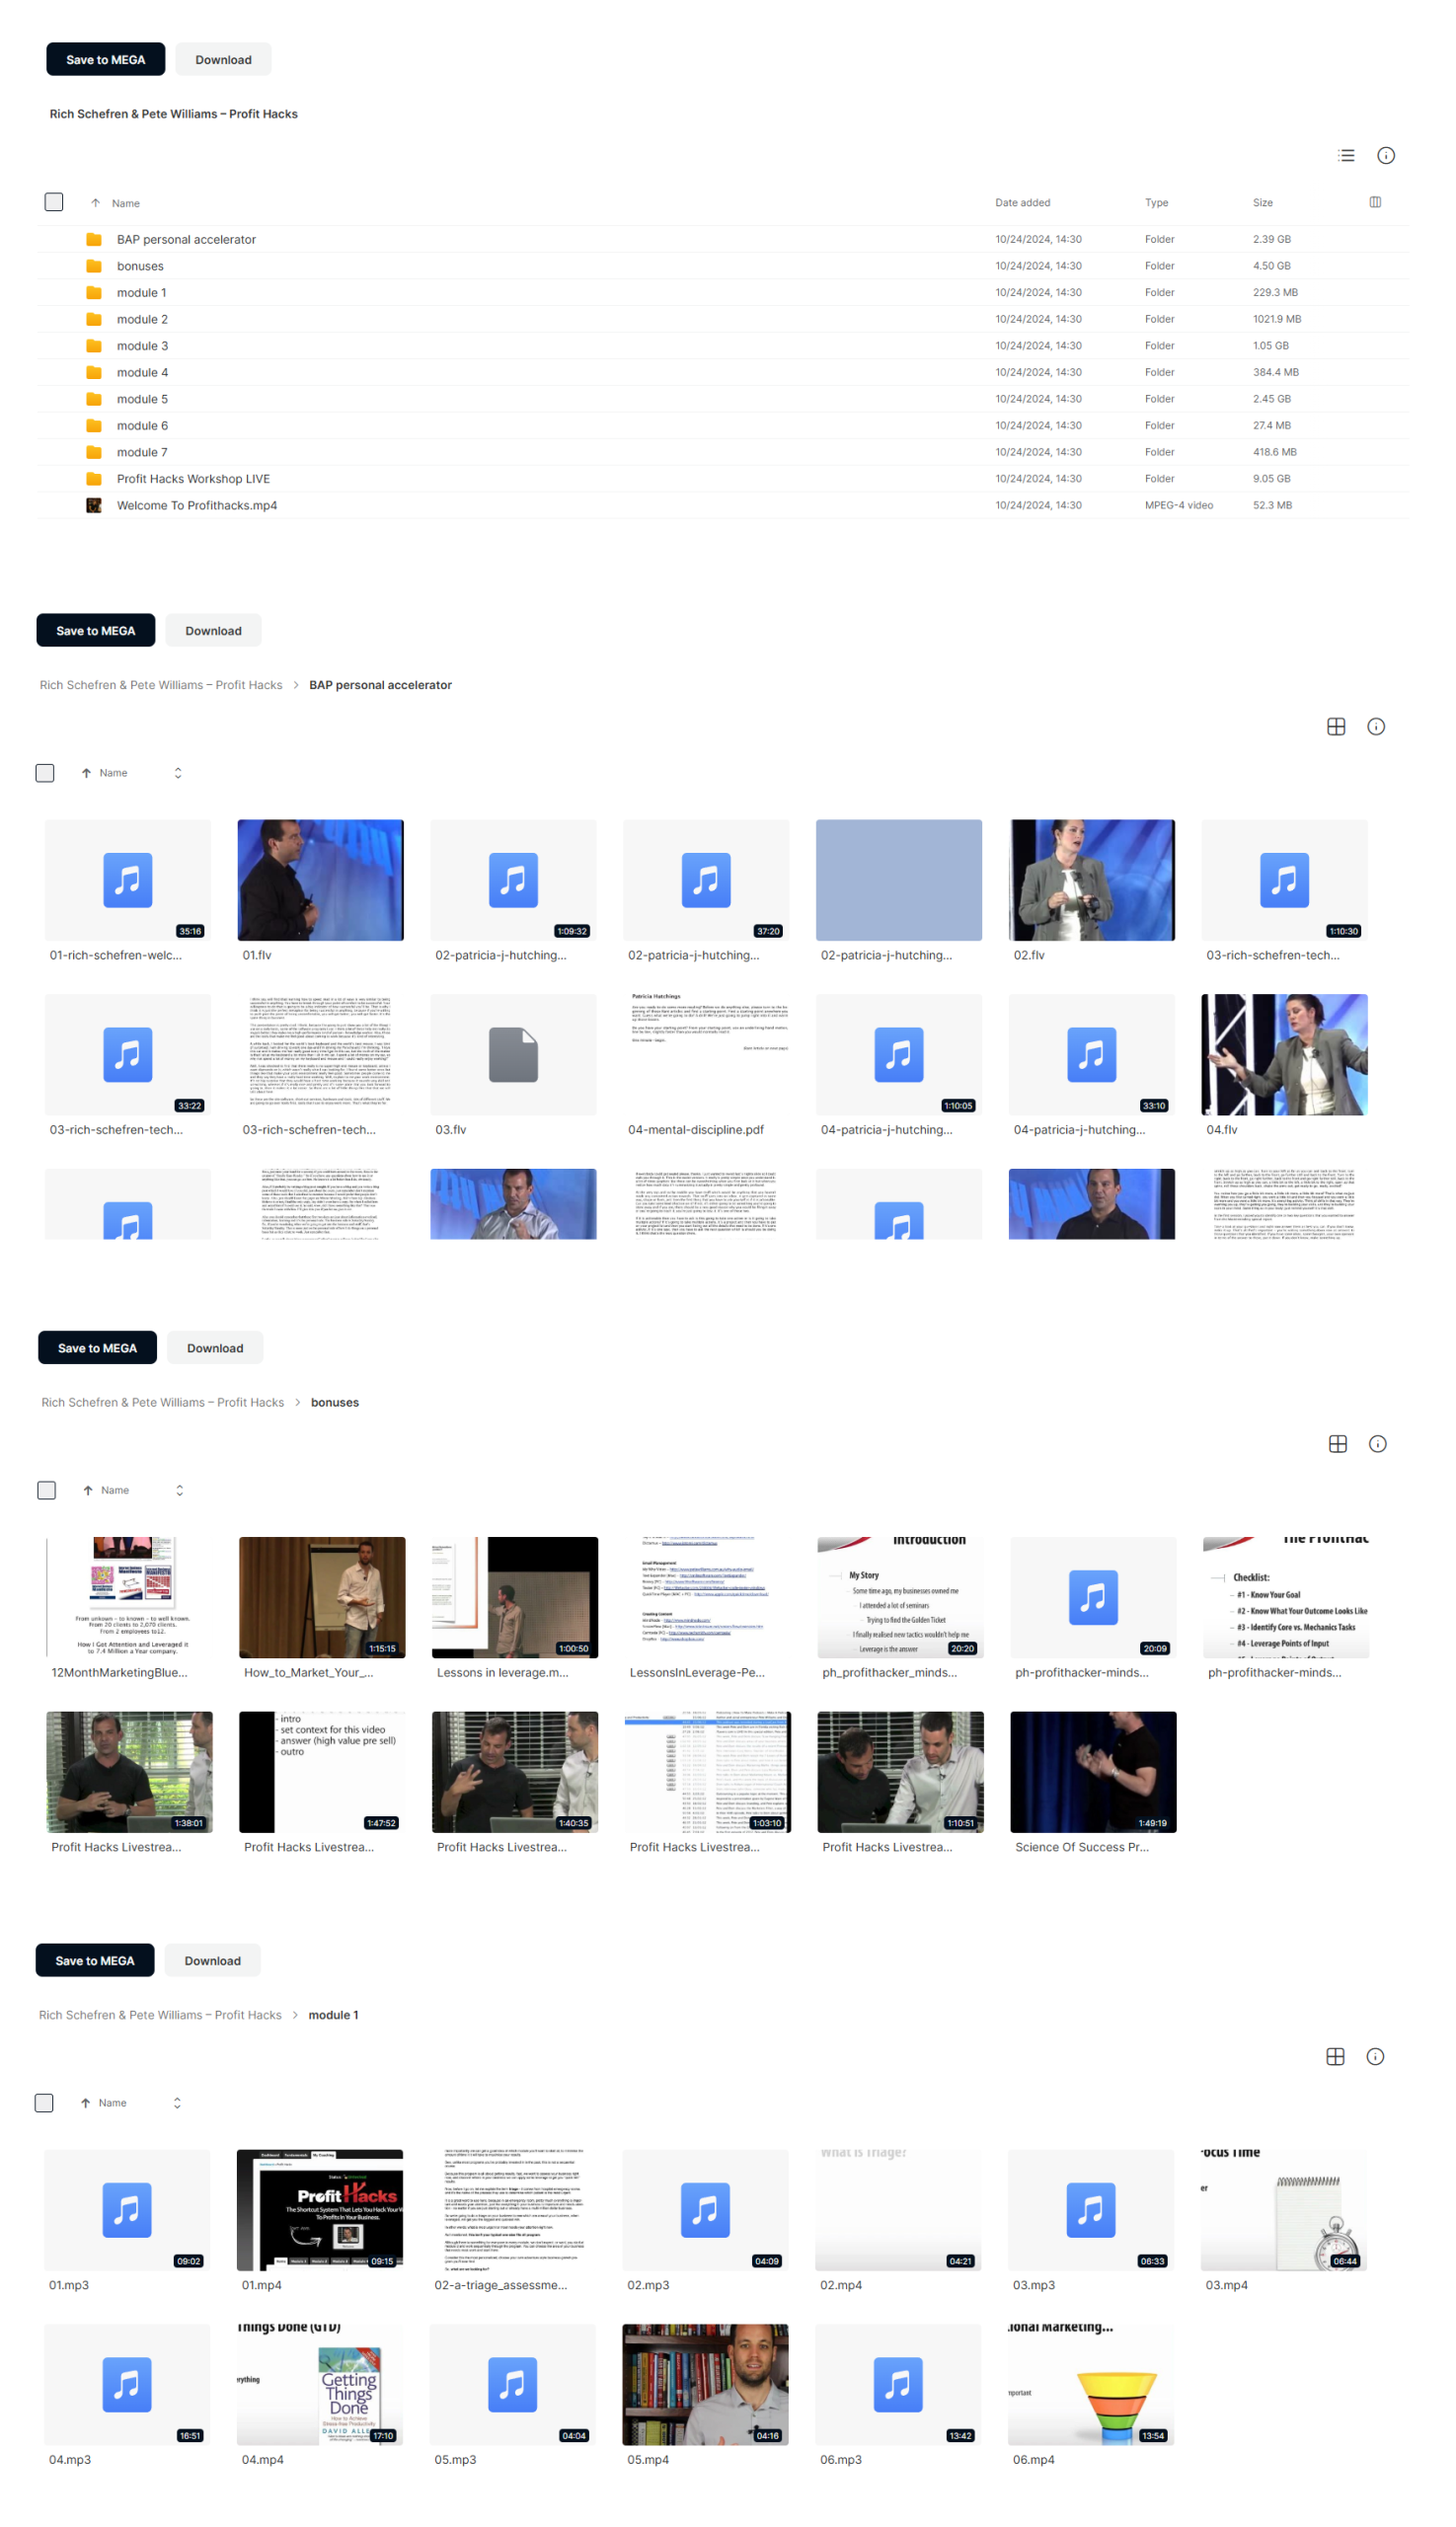Screen dimensions: 1456x2527
Task: Click the module 4 folder icon
Action: coord(94,372)
